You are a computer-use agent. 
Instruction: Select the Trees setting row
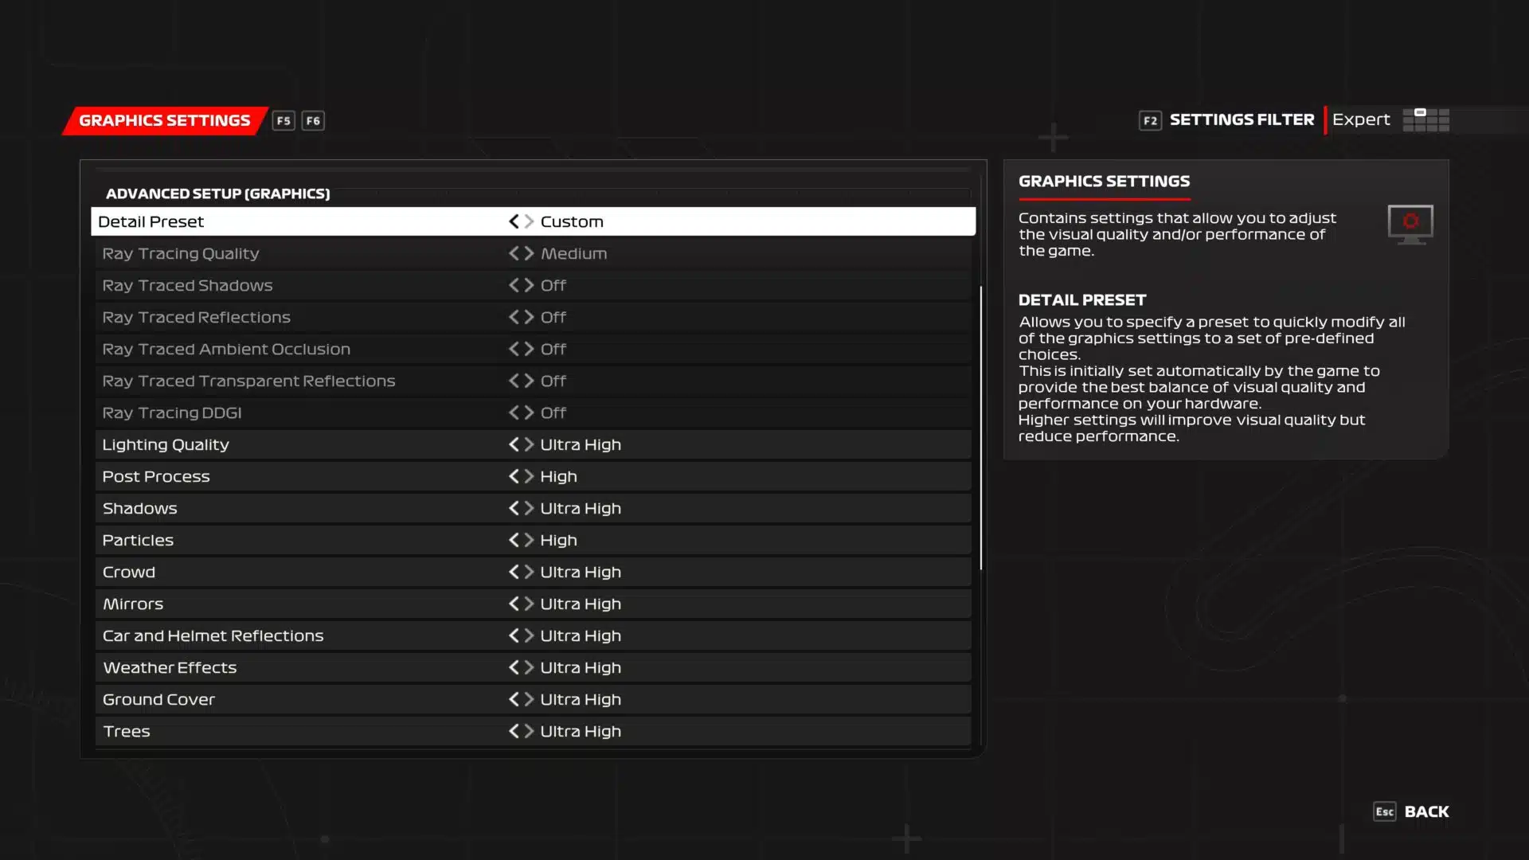point(319,731)
